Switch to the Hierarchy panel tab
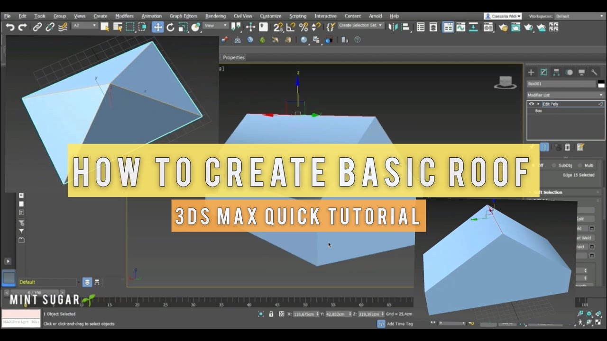This screenshot has height=341, width=607. [556, 72]
